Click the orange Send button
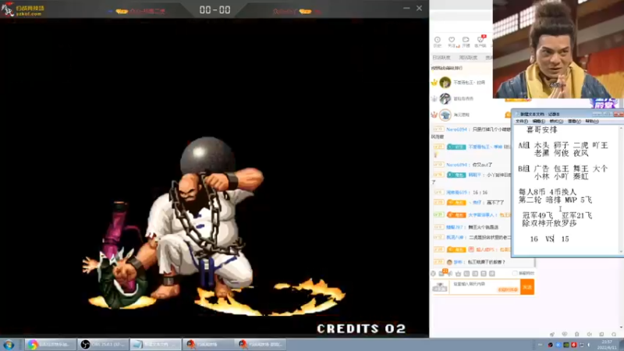Screen dimensions: 624x351 (527, 286)
